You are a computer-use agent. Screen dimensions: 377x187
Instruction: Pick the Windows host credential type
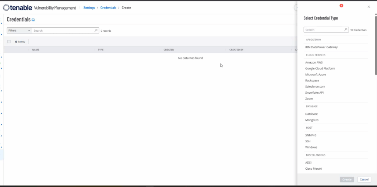click(x=311, y=147)
